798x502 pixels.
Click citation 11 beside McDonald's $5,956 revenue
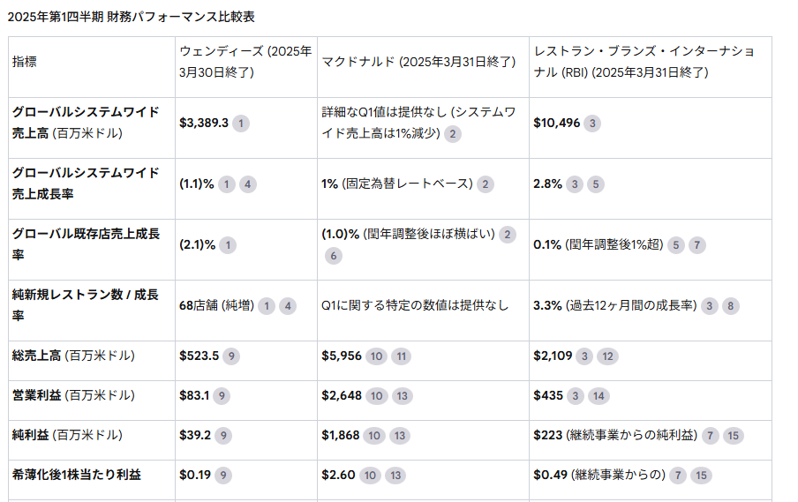[402, 356]
